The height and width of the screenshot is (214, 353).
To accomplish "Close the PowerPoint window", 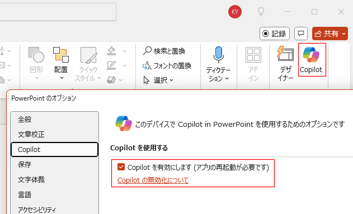I will point(341,12).
